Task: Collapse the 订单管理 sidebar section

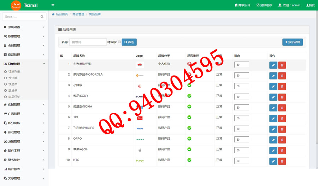Action: point(24,64)
